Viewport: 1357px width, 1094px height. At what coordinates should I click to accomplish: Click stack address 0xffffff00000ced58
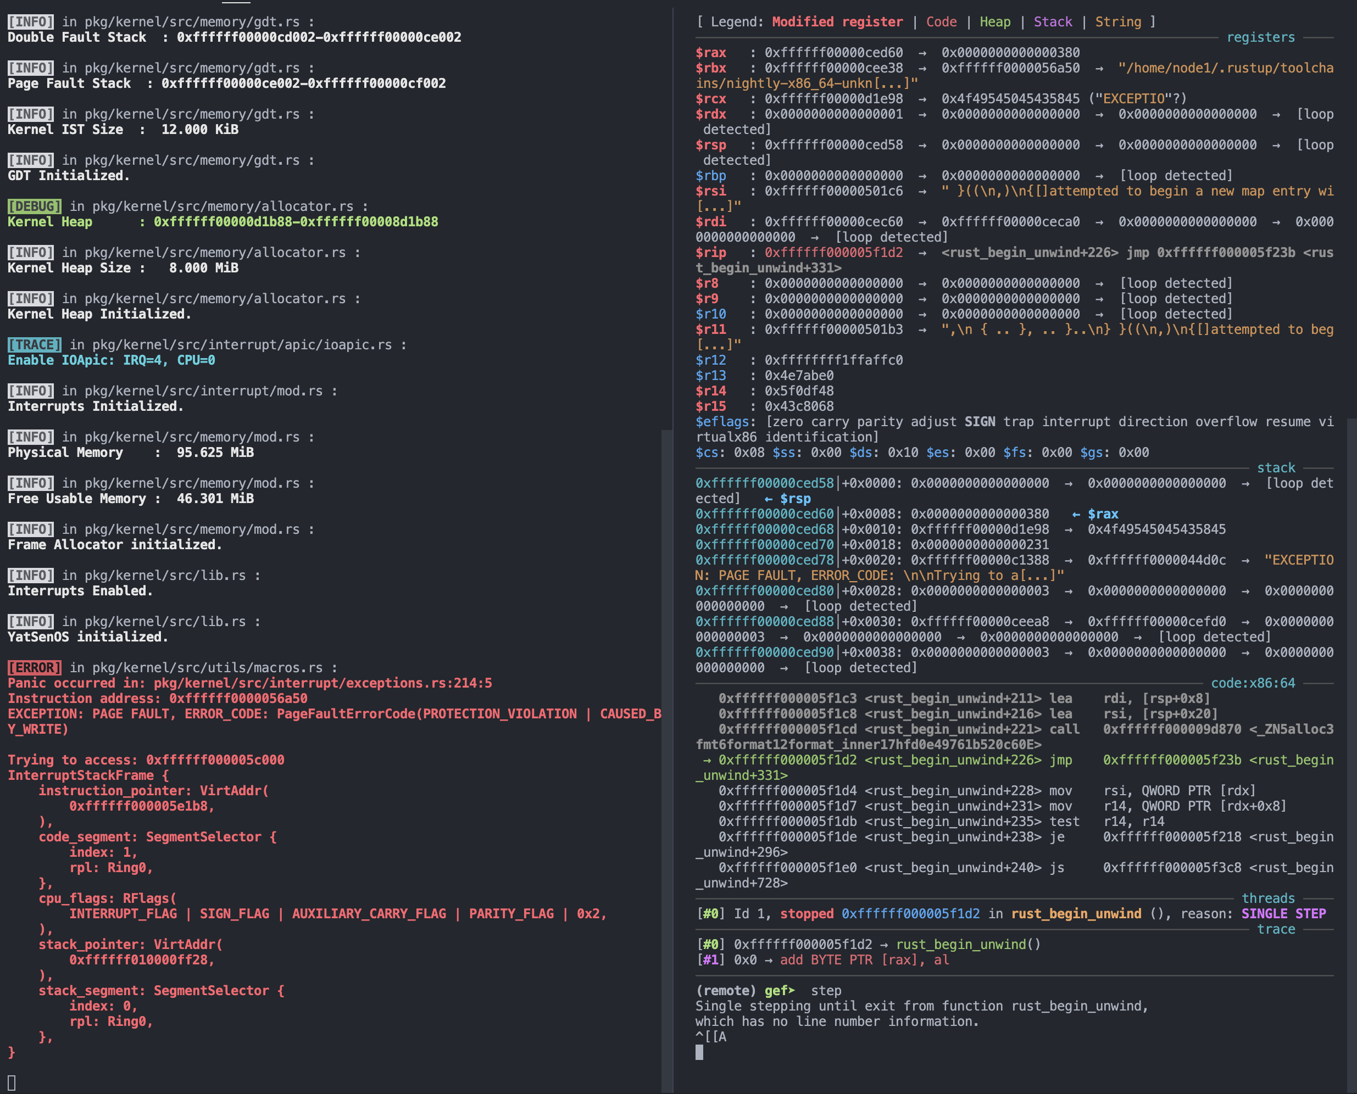coord(764,483)
